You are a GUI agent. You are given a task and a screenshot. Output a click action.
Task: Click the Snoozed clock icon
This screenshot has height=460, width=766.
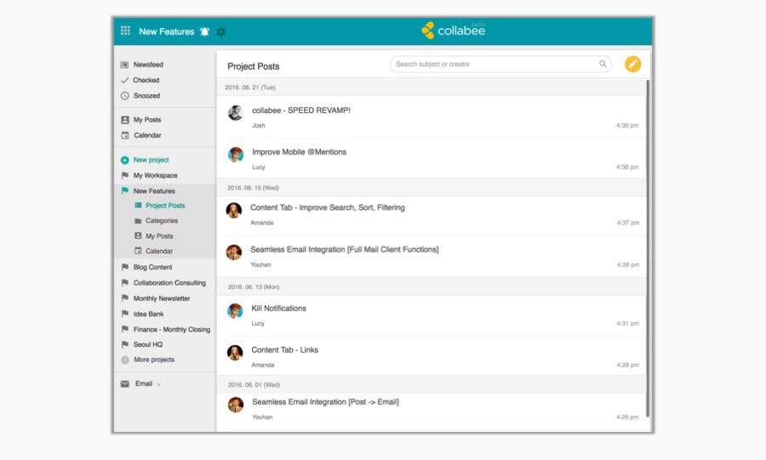(124, 95)
